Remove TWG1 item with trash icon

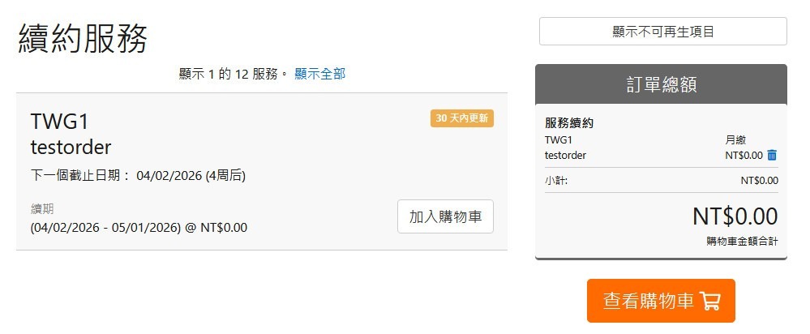click(x=772, y=155)
